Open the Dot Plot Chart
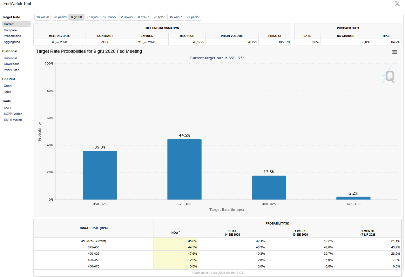 [8, 86]
